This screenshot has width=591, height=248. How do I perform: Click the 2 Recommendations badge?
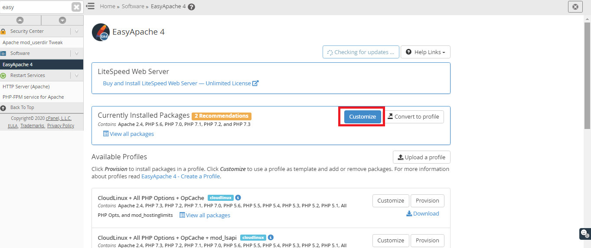pyautogui.click(x=222, y=116)
